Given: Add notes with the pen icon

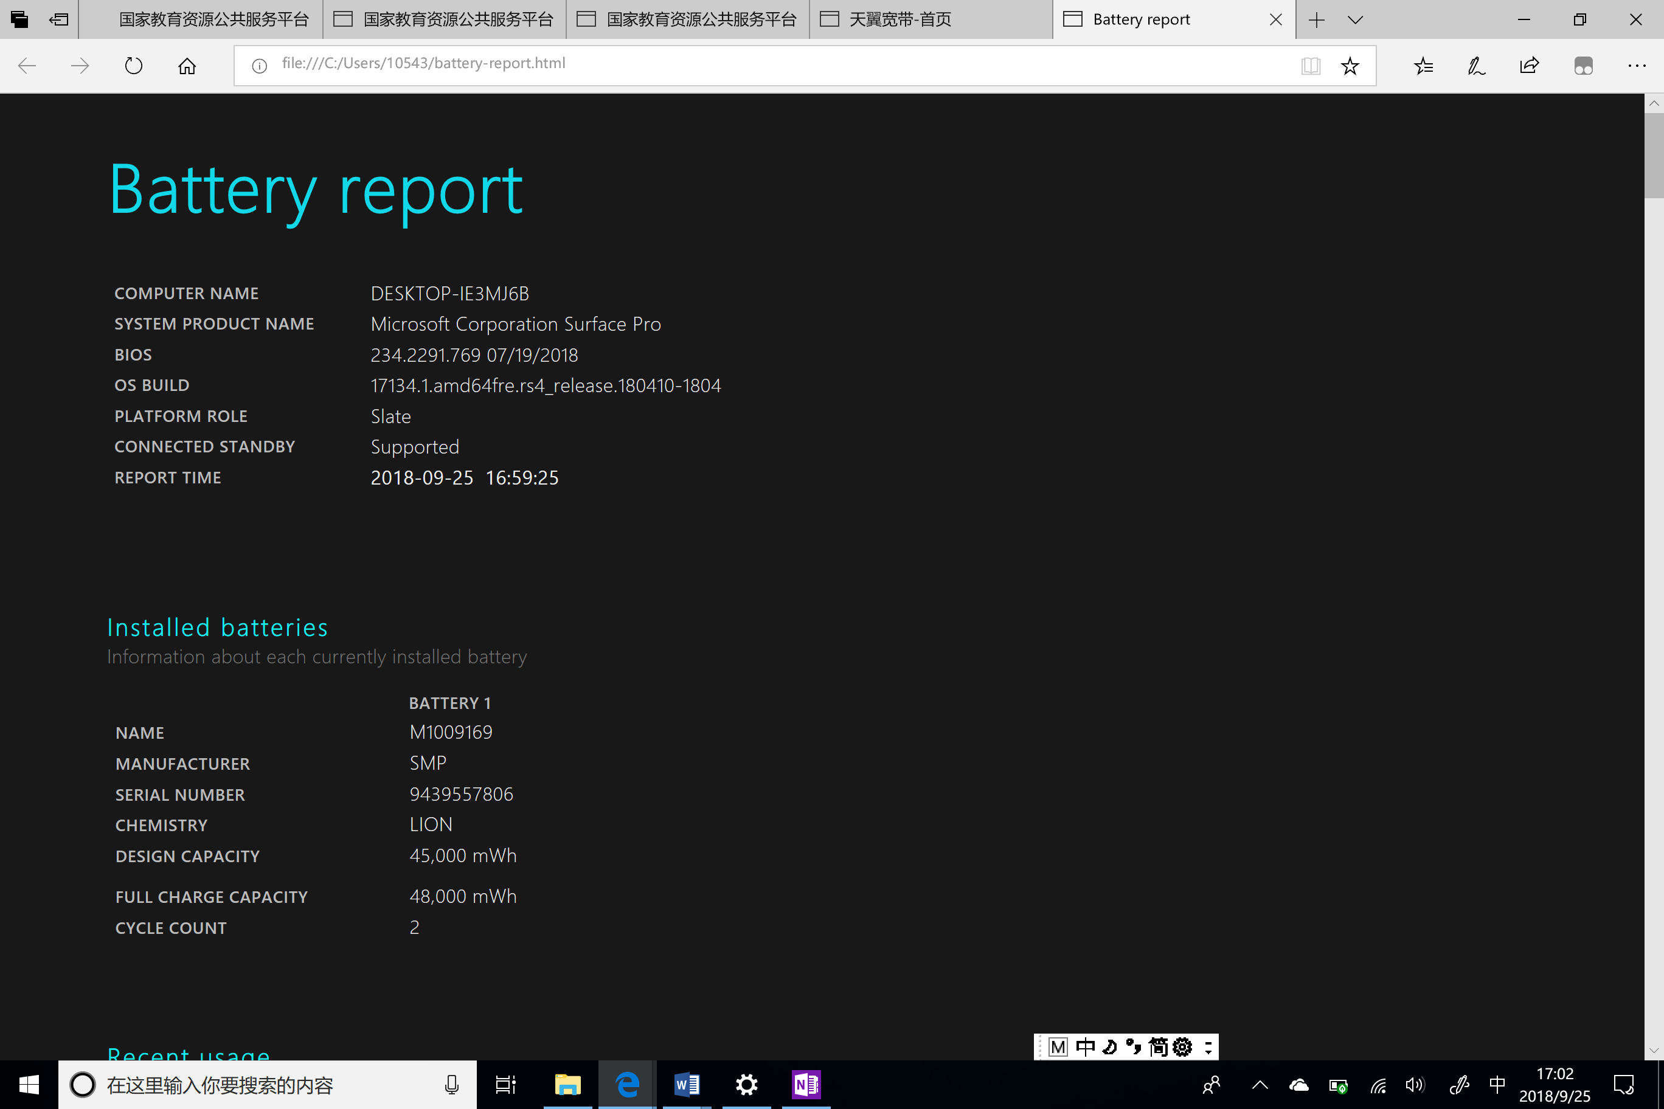Looking at the screenshot, I should coord(1476,66).
